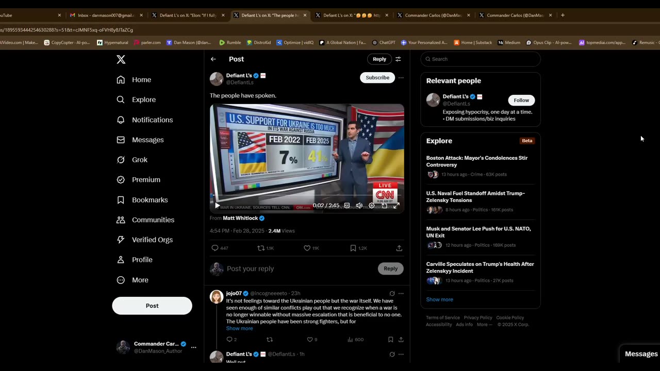
Task: Mute the video volume
Action: (359, 206)
